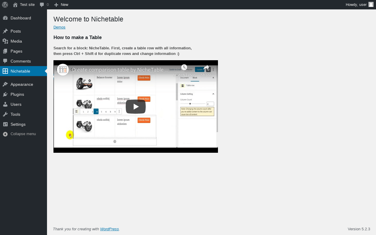
Task: Click the Dashboard gauge icon
Action: pyautogui.click(x=5, y=18)
